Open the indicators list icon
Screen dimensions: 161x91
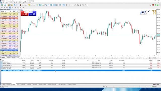[60, 5]
